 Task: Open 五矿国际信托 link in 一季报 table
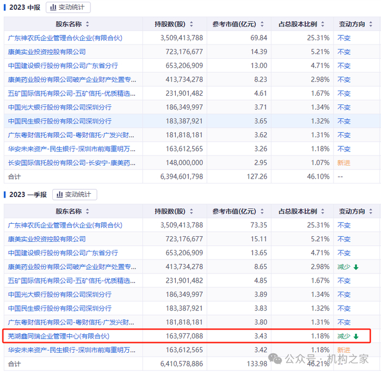72,281
